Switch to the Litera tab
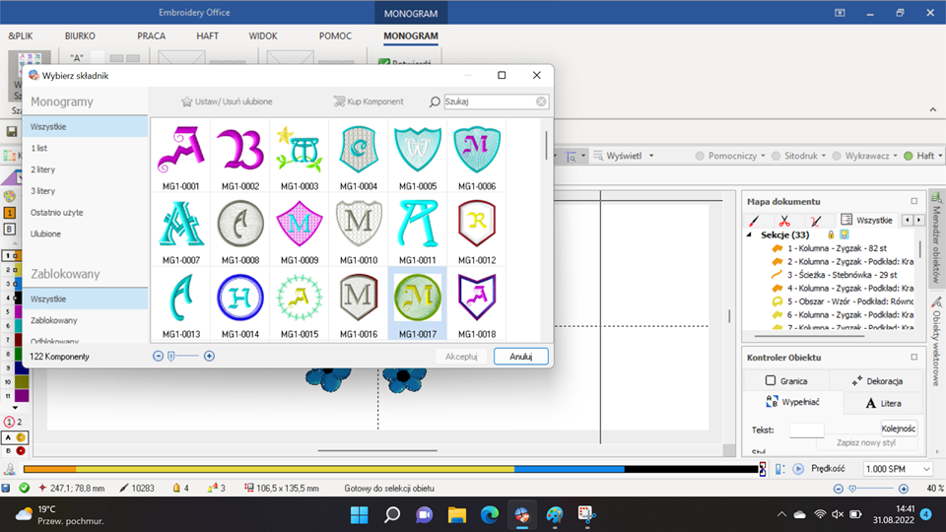946x532 pixels. tap(882, 403)
